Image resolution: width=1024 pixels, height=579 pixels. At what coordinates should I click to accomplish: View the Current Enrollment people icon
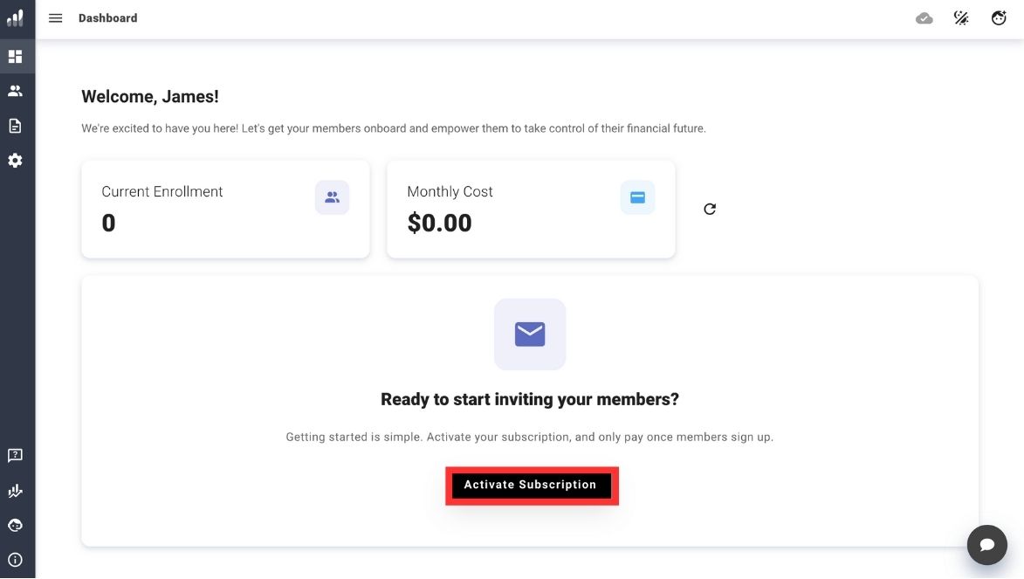click(x=332, y=197)
